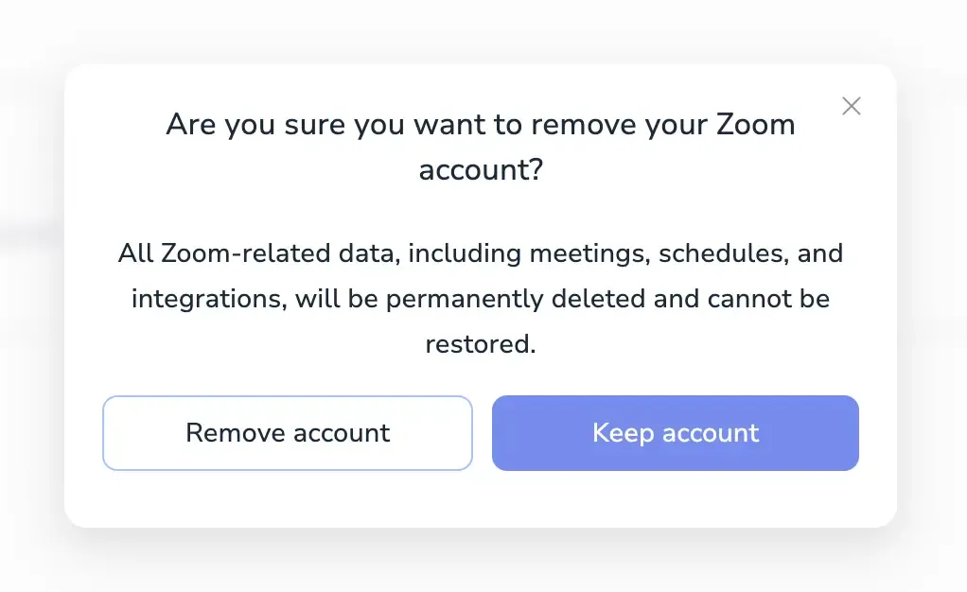Select the word "Zoom" in the heading
The height and width of the screenshot is (592, 967).
coord(755,125)
